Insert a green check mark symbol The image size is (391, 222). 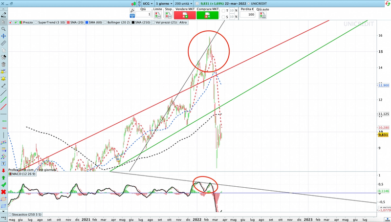point(3,185)
